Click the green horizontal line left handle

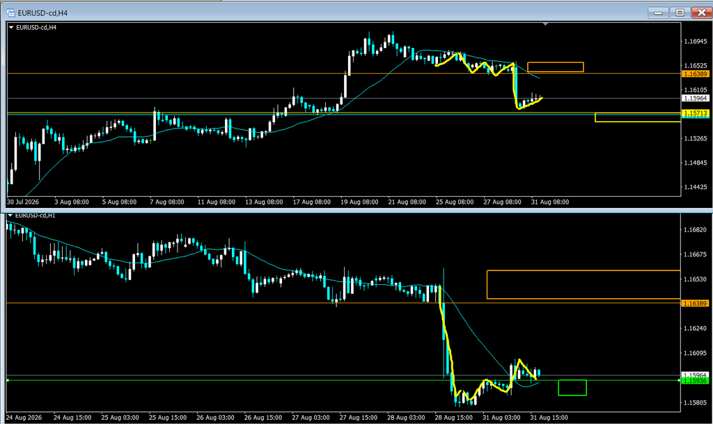click(x=7, y=380)
